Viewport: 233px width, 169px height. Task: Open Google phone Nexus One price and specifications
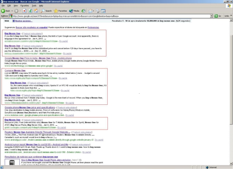(30, 108)
